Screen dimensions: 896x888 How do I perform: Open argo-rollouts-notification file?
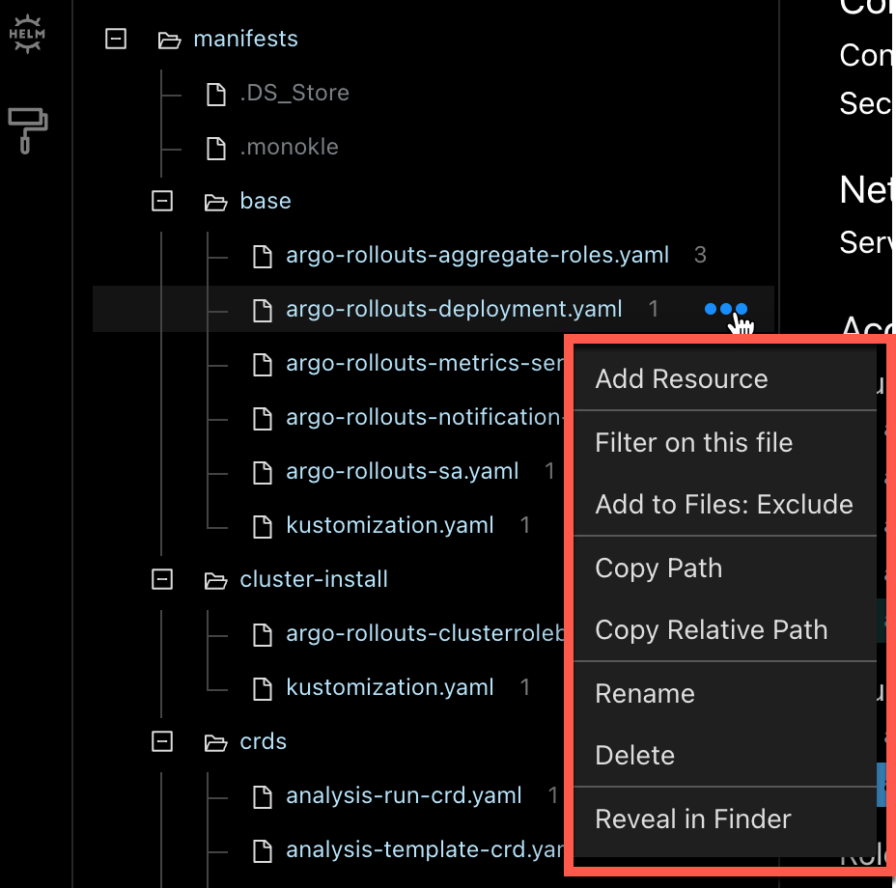click(x=425, y=417)
